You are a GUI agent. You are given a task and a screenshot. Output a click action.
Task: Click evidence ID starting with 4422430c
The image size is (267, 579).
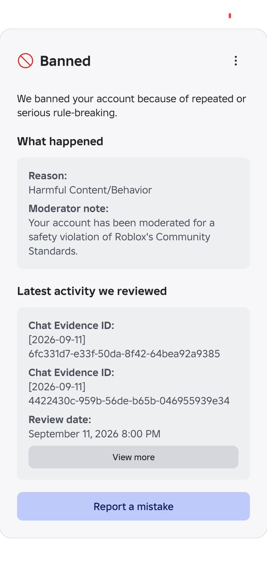(x=129, y=401)
